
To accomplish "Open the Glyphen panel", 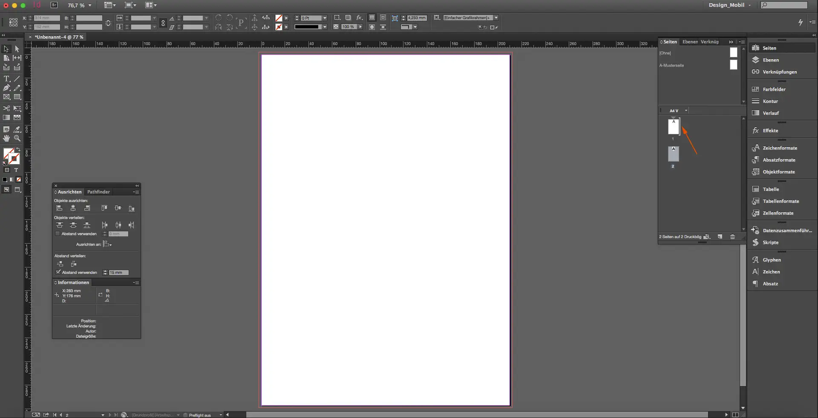I will click(771, 260).
